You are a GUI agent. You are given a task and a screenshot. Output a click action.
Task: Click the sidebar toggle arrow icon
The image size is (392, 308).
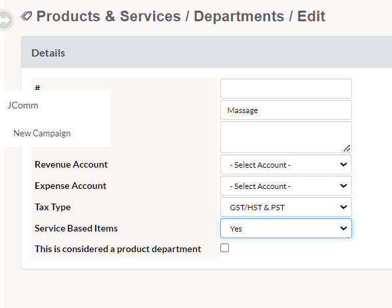5,20
